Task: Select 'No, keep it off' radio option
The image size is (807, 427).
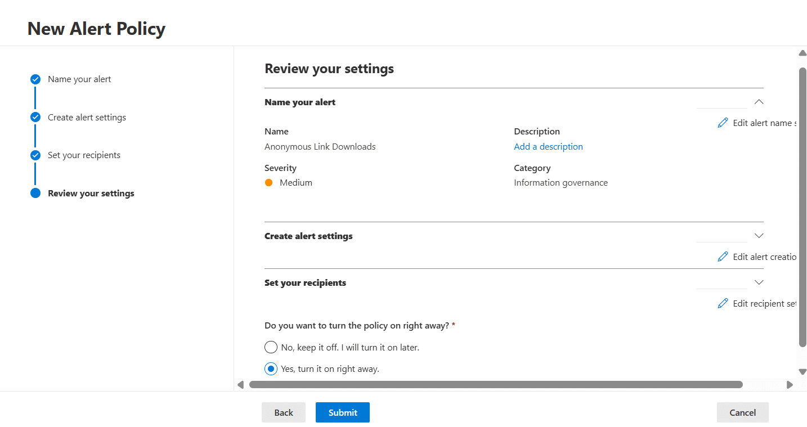Action: (x=271, y=347)
